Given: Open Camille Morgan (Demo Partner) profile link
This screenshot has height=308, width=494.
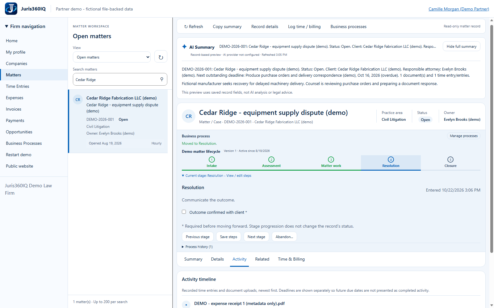Looking at the screenshot, I should 459,9.
